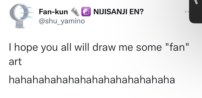Click the word "all" in the tweet
The height and width of the screenshot is (98, 202).
coord(66,47)
